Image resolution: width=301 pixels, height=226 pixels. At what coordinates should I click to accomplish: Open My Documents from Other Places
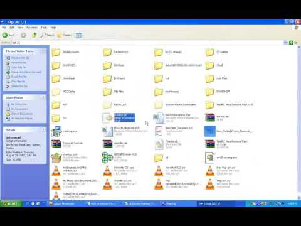(x=19, y=109)
